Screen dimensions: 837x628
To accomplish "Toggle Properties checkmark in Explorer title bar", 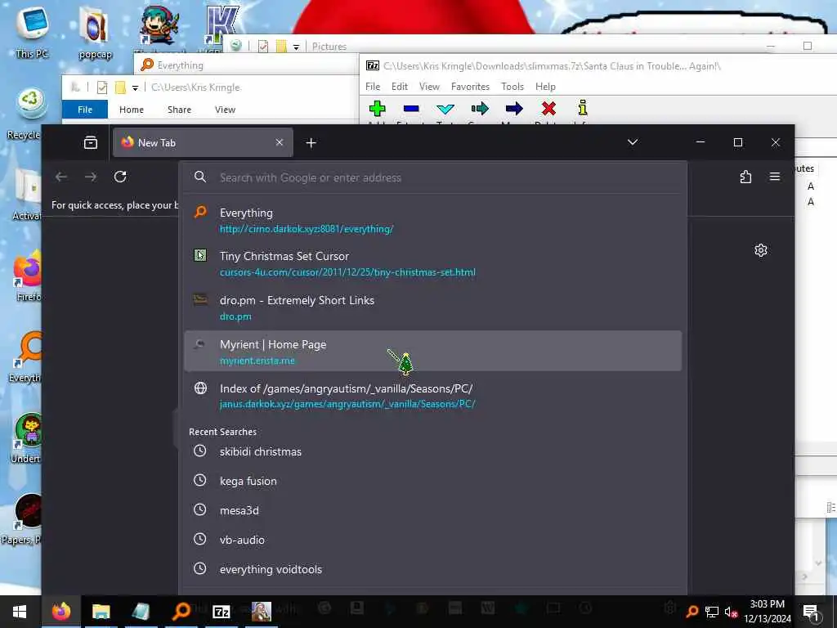I will click(x=102, y=87).
